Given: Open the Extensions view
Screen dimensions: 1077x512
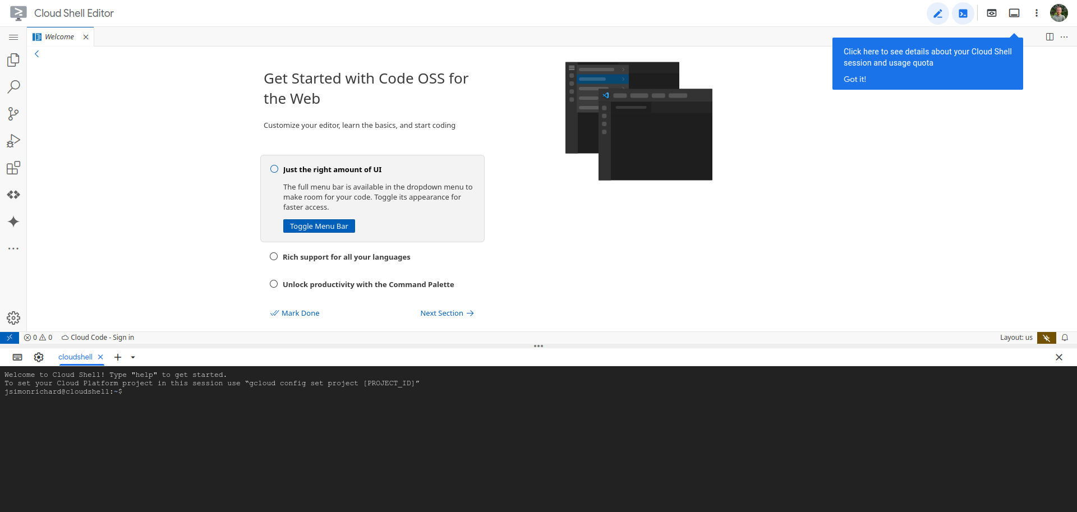Looking at the screenshot, I should [x=13, y=168].
